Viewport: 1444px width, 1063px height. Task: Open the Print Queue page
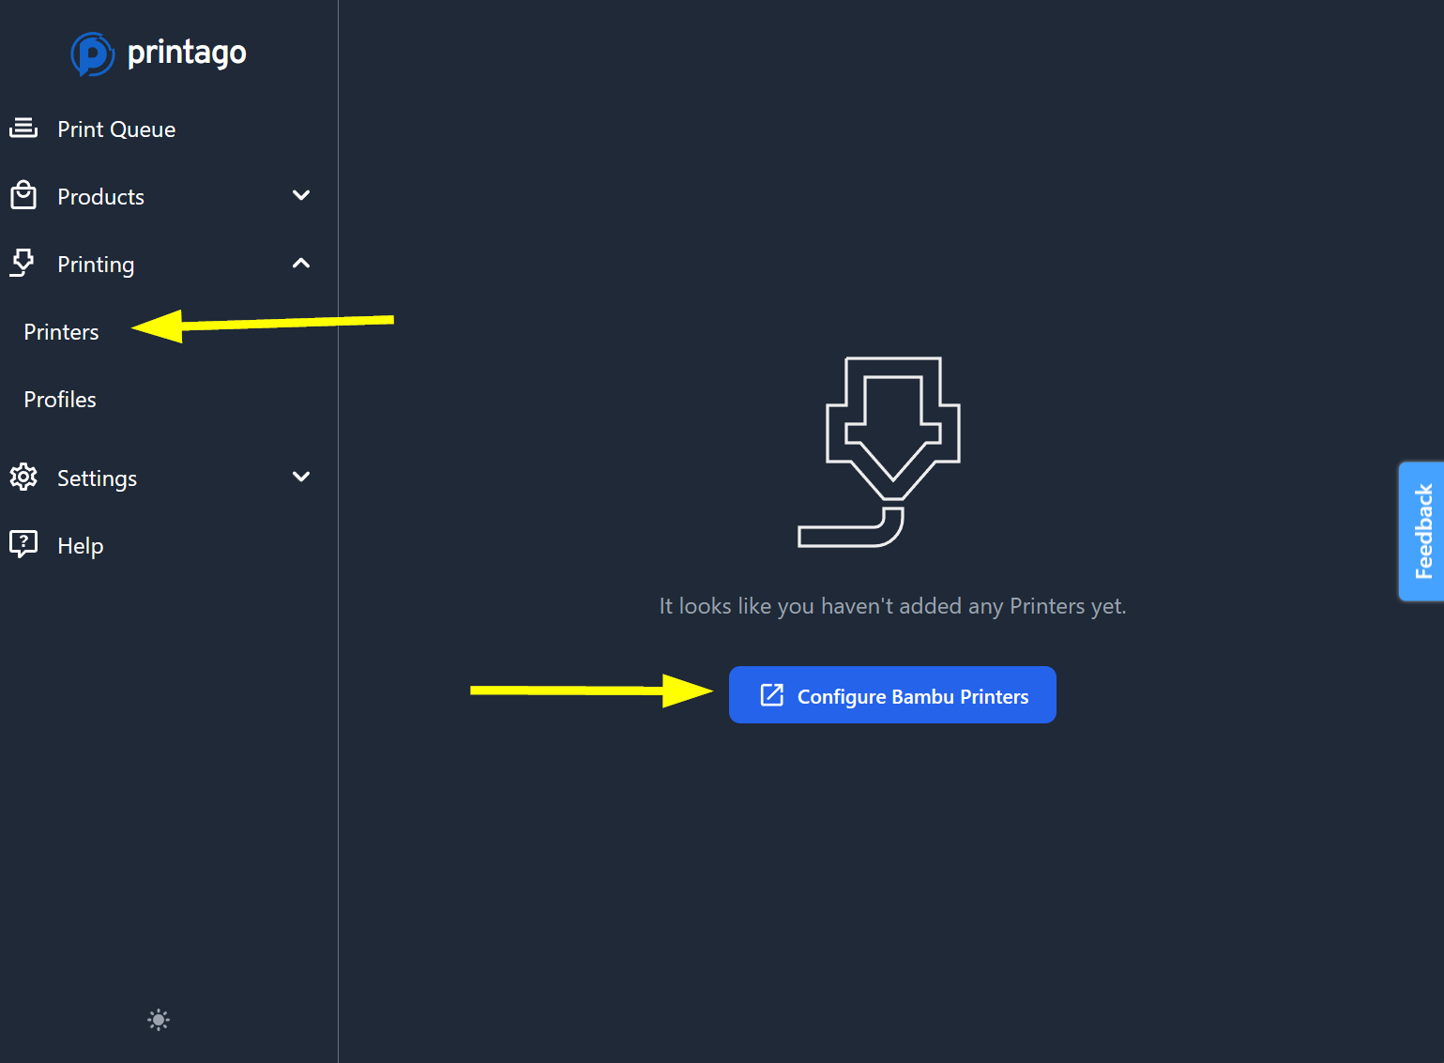click(116, 129)
